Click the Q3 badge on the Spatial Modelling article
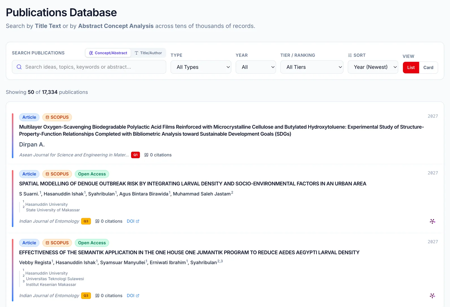Viewport: 450px width, 307px height. point(86,221)
